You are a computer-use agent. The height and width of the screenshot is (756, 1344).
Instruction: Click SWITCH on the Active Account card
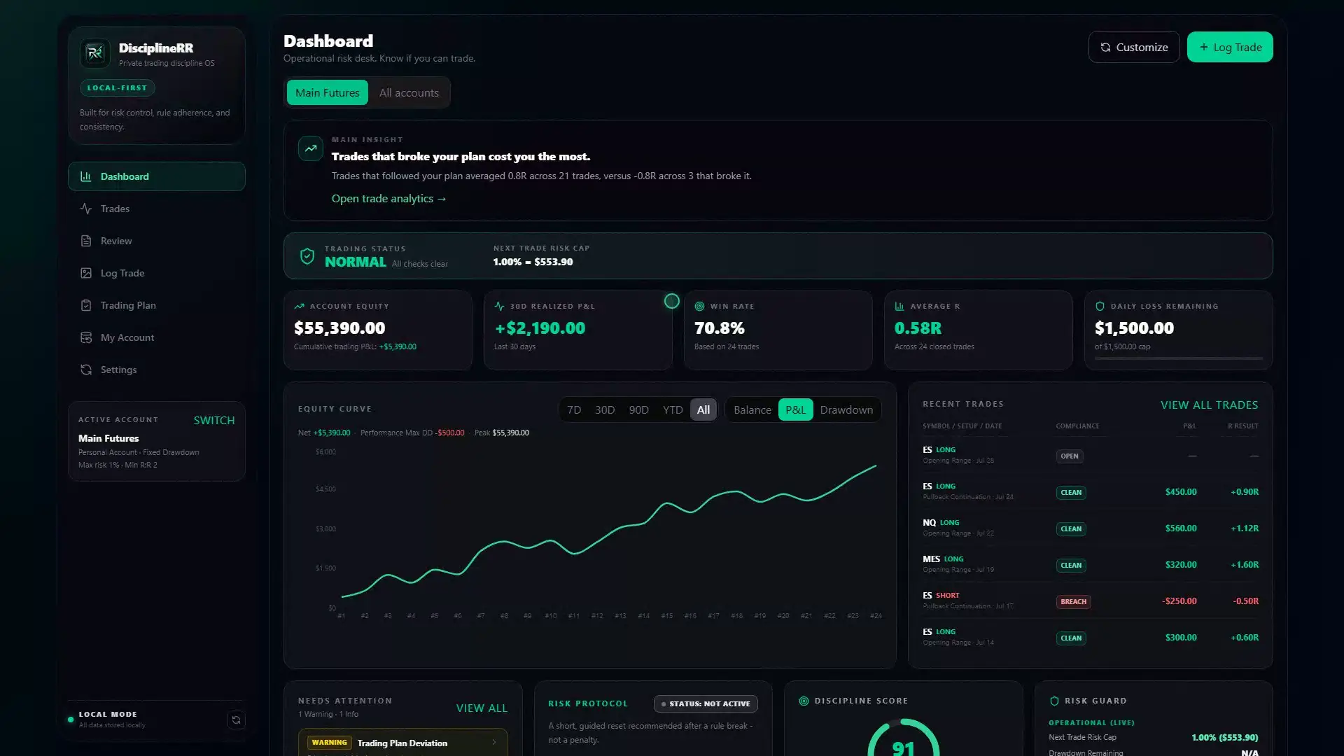pyautogui.click(x=214, y=421)
